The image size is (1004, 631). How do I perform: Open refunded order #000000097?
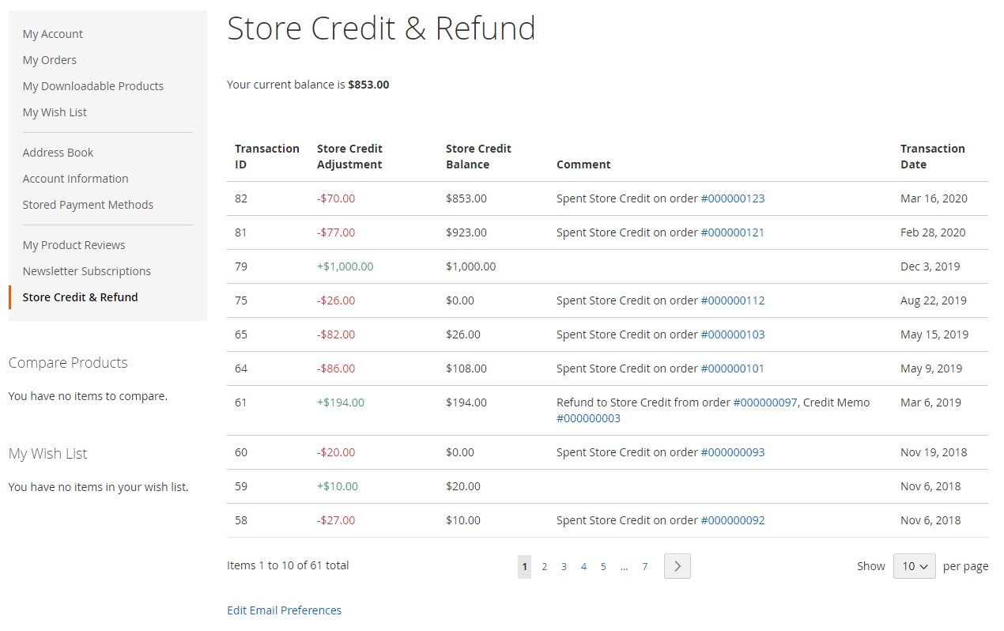point(764,402)
